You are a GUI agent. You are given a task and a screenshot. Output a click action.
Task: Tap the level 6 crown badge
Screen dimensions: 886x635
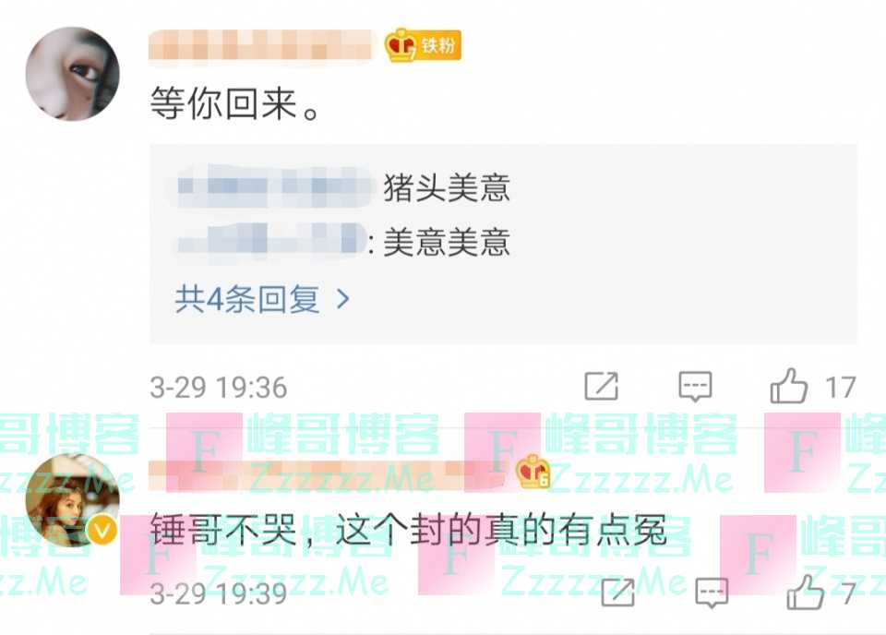[x=533, y=471]
